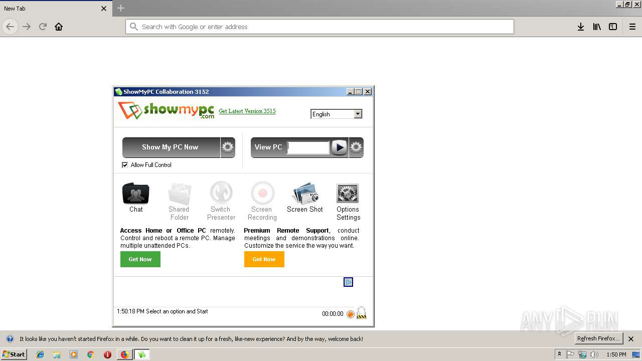This screenshot has height=361, width=642.
Task: Click the Firefox taskbar button
Action: pos(124,354)
